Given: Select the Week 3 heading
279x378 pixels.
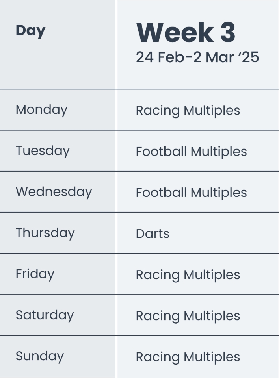Looking at the screenshot, I should click(x=186, y=33).
